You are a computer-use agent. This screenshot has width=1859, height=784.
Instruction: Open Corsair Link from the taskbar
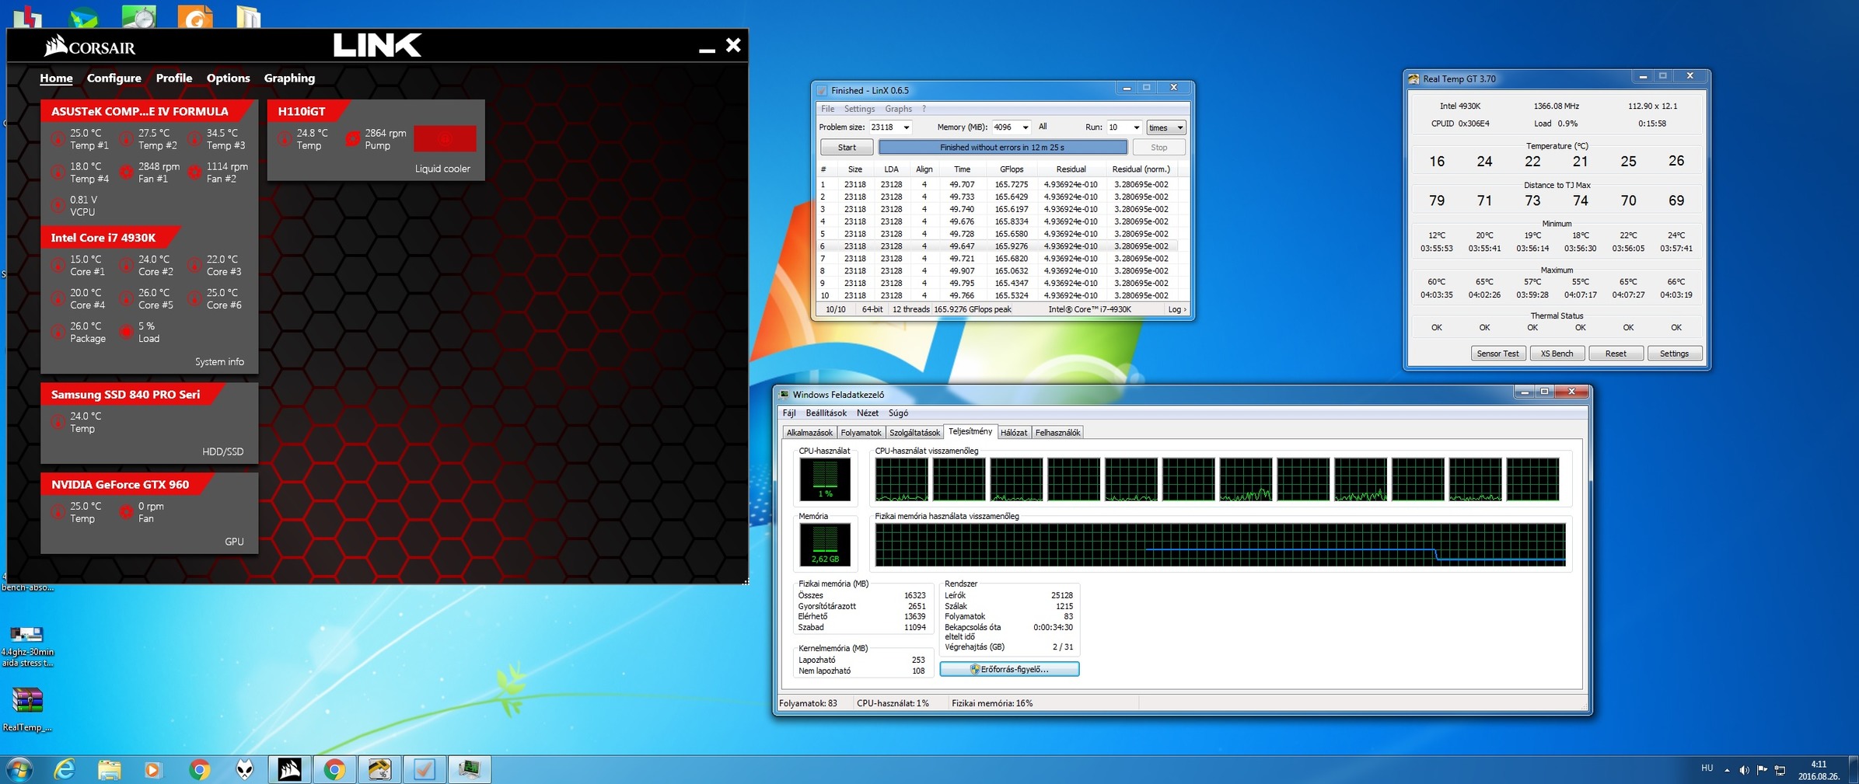[290, 769]
